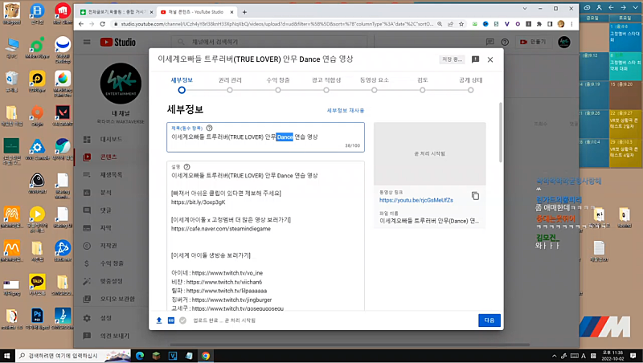This screenshot has width=643, height=363.
Task: Click the video thumbnail preview area
Action: click(429, 153)
